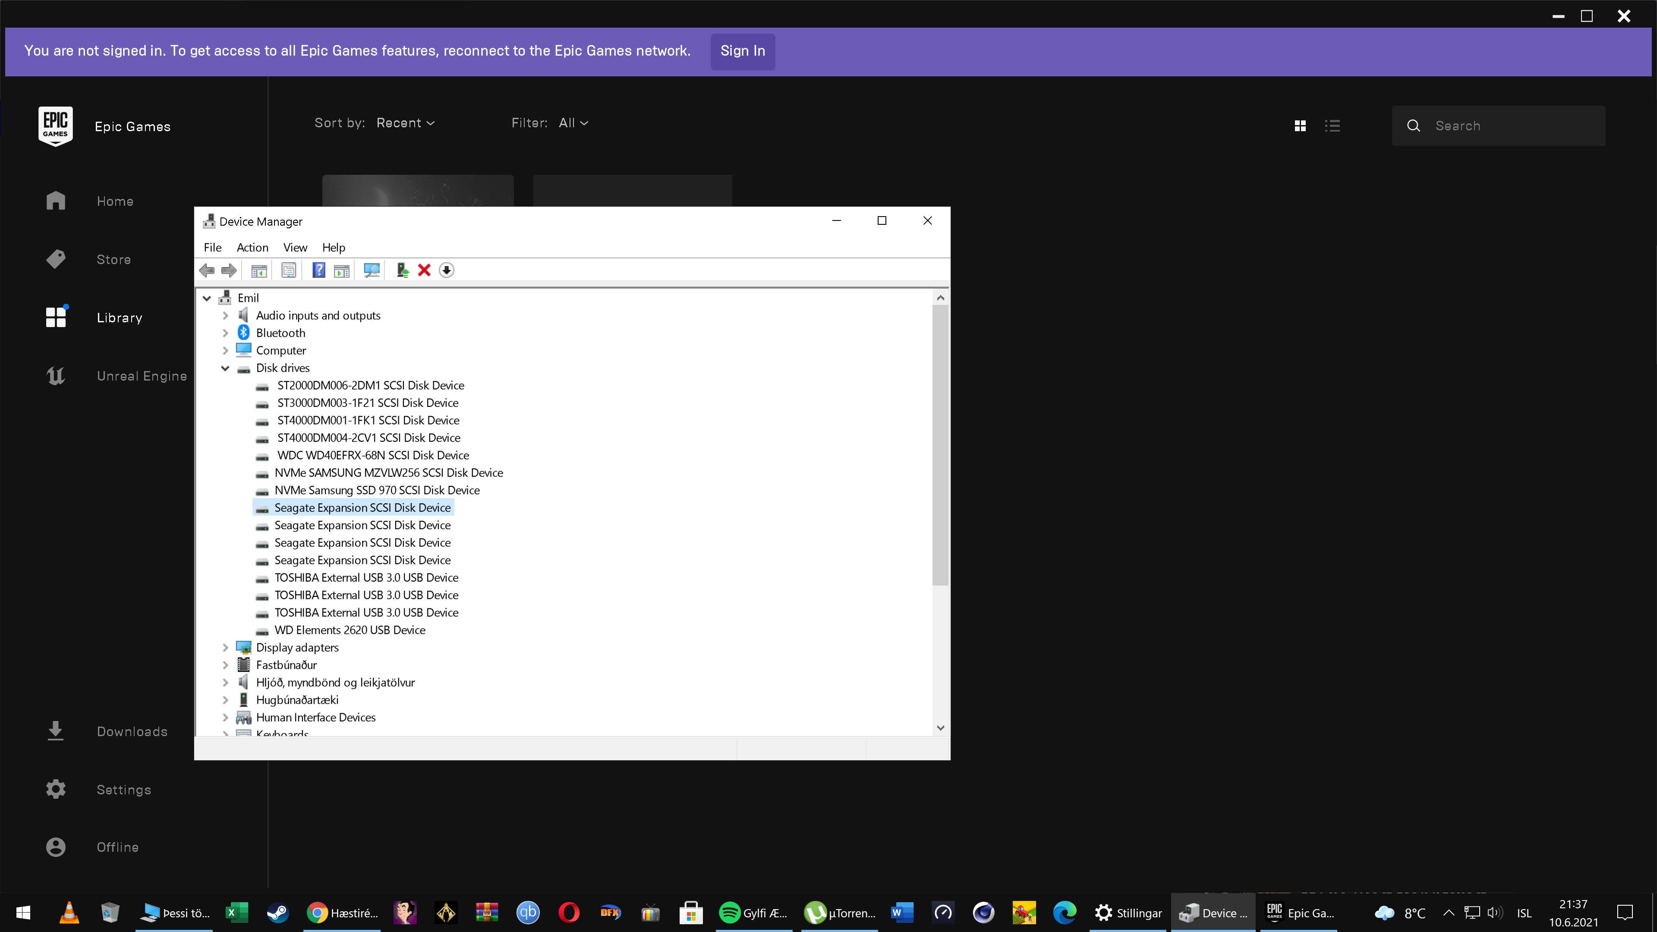Expand the Display adapters category
This screenshot has width=1657, height=932.
tap(225, 648)
